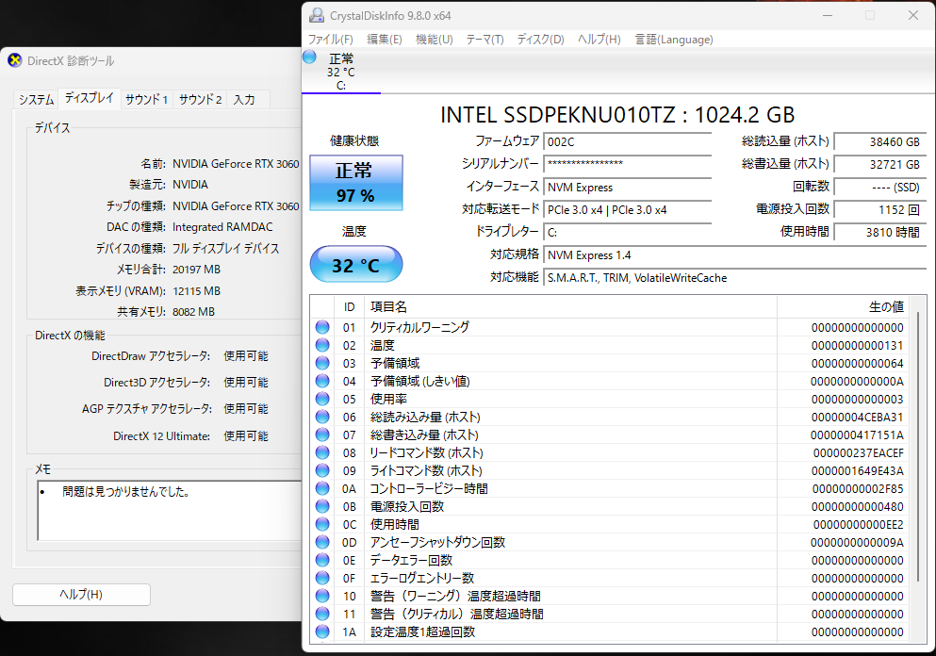Screen dimensions: 936x656
Task: Click status orb for row 0B 電源投入回数
Action: [322, 506]
